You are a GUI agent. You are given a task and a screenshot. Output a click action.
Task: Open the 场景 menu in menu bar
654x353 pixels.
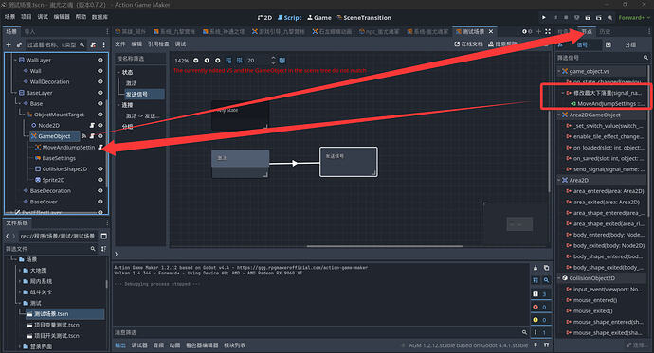[x=9, y=17]
